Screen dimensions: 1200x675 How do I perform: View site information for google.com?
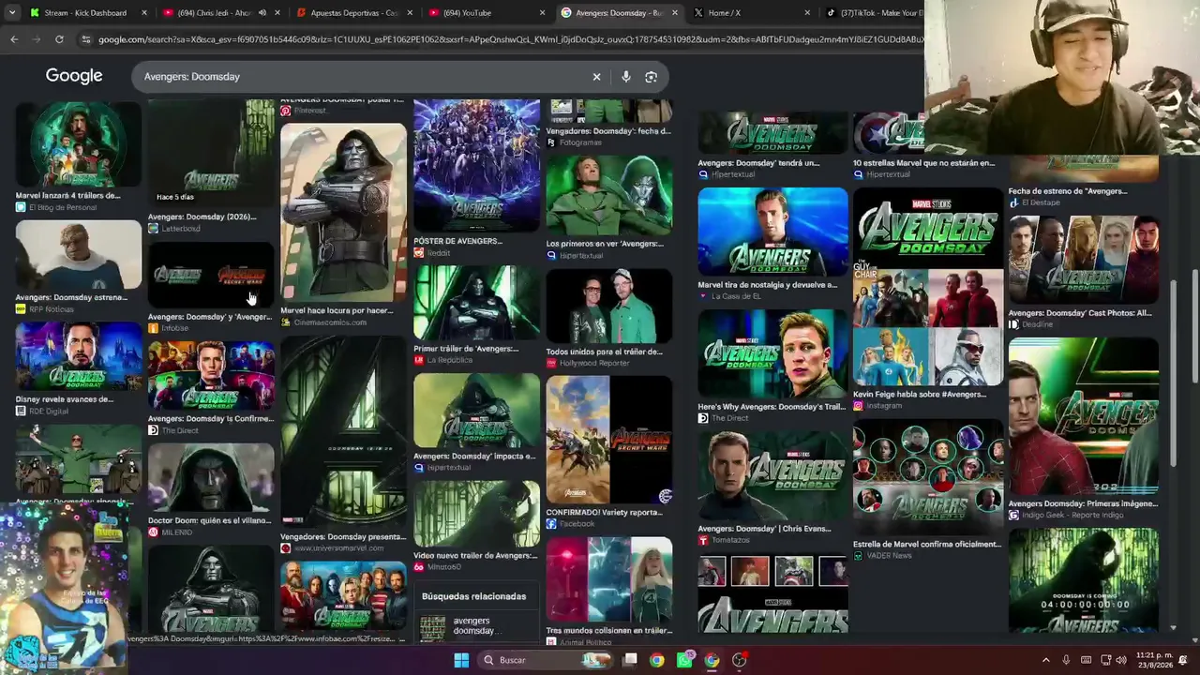tap(86, 39)
